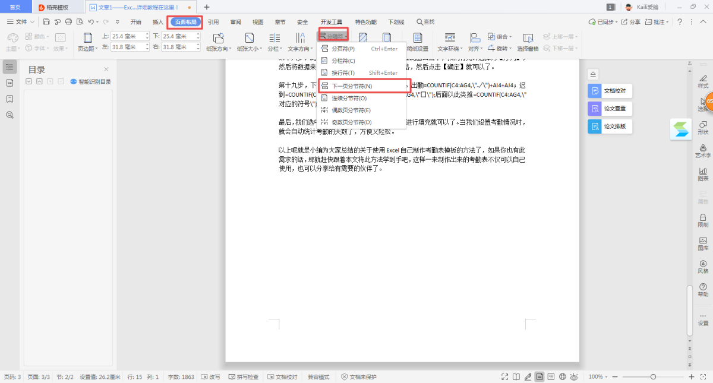The height and width of the screenshot is (383, 713).
Task: Click the 分享 share button
Action: (631, 22)
